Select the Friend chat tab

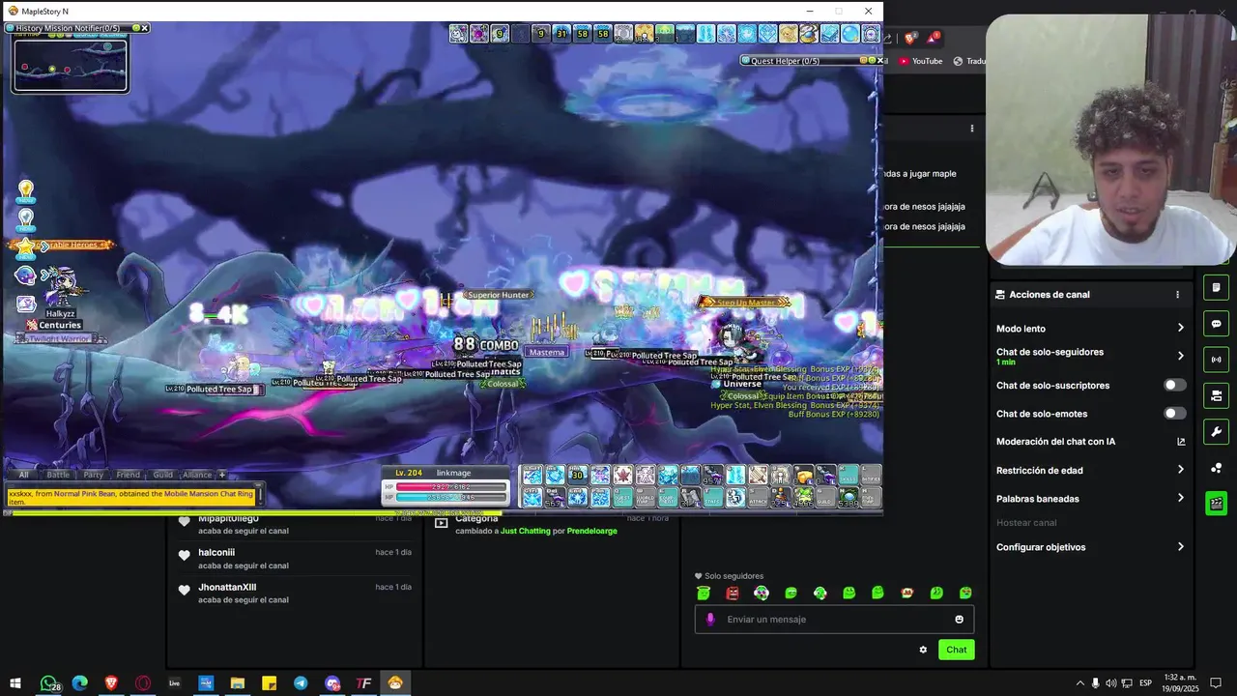129,475
